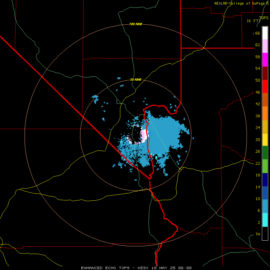Click the yellow 34 kft legend swatch
The image size is (270, 270).
(265, 140)
